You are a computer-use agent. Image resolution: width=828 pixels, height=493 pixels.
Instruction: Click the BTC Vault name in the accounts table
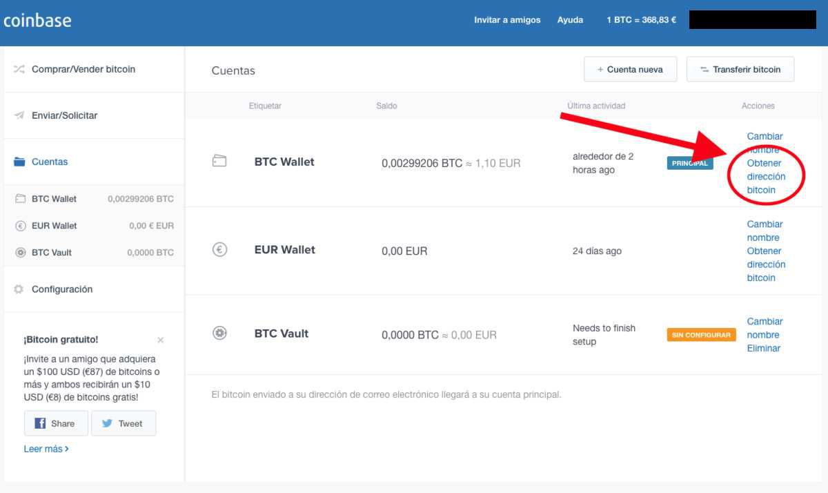282,333
